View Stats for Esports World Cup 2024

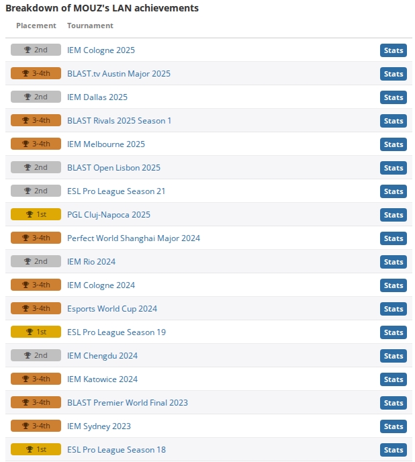(394, 309)
